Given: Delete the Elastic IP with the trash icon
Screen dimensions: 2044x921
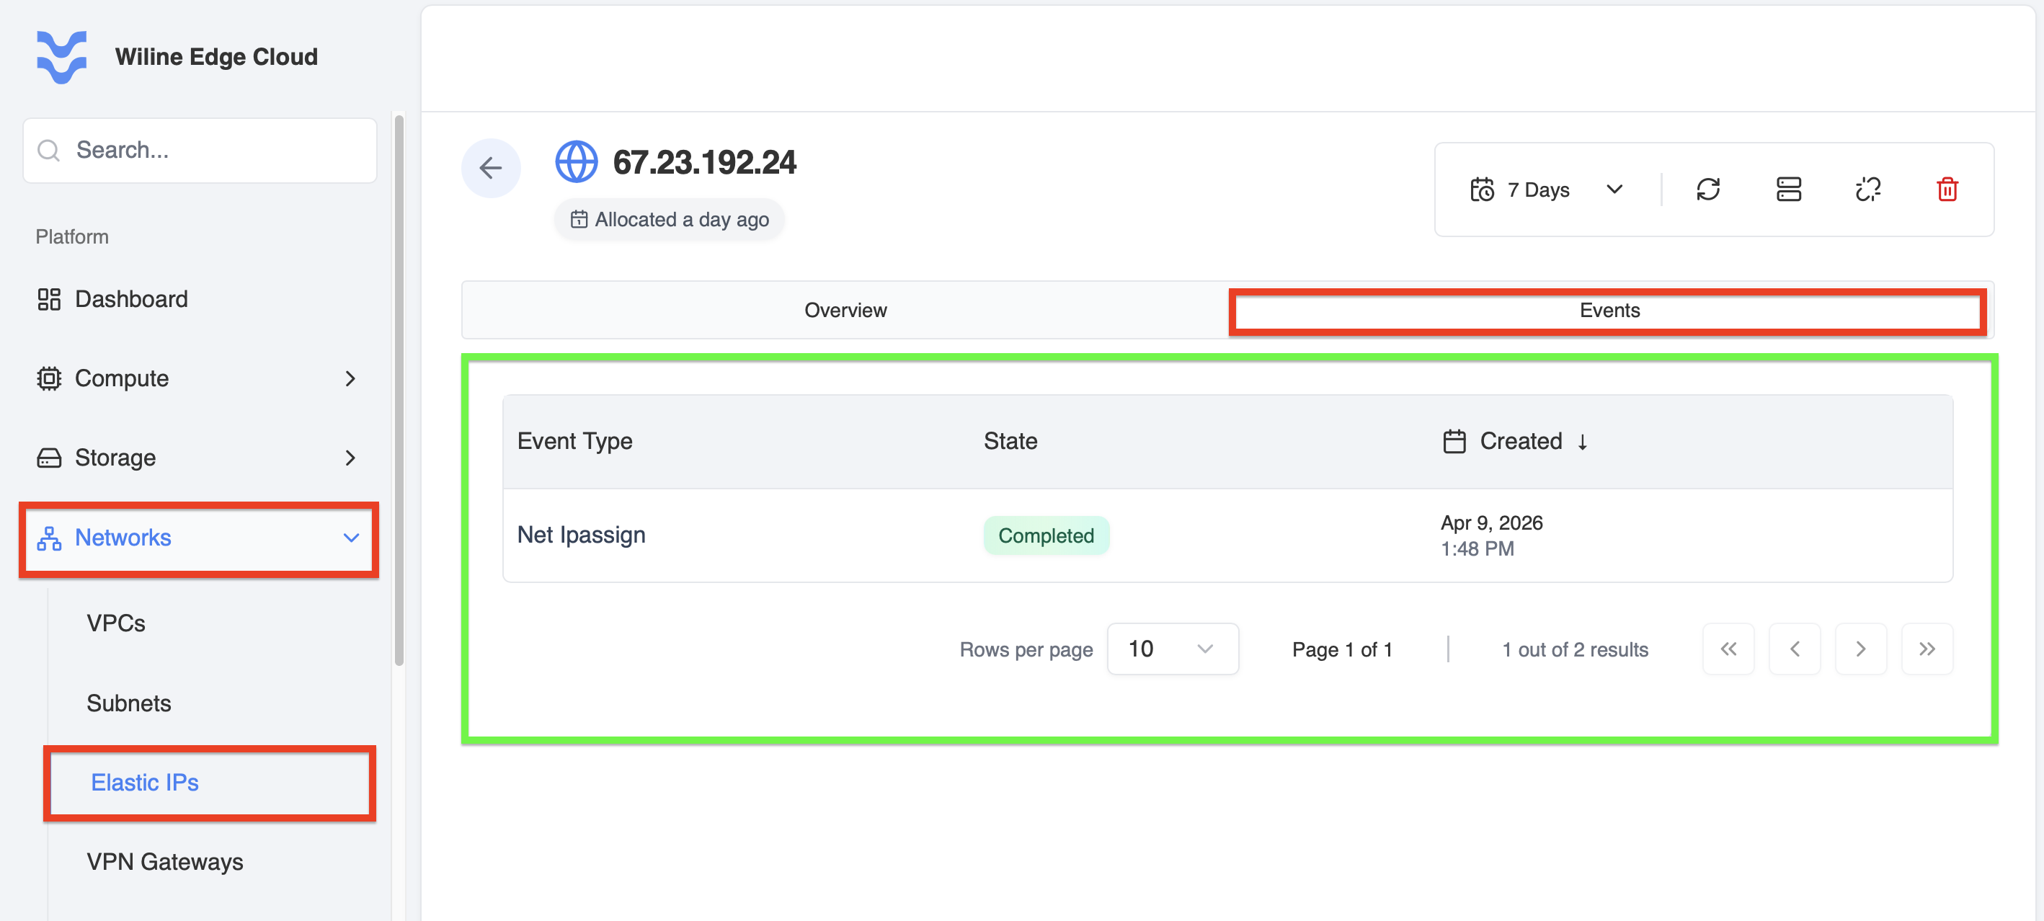Looking at the screenshot, I should 1947,190.
